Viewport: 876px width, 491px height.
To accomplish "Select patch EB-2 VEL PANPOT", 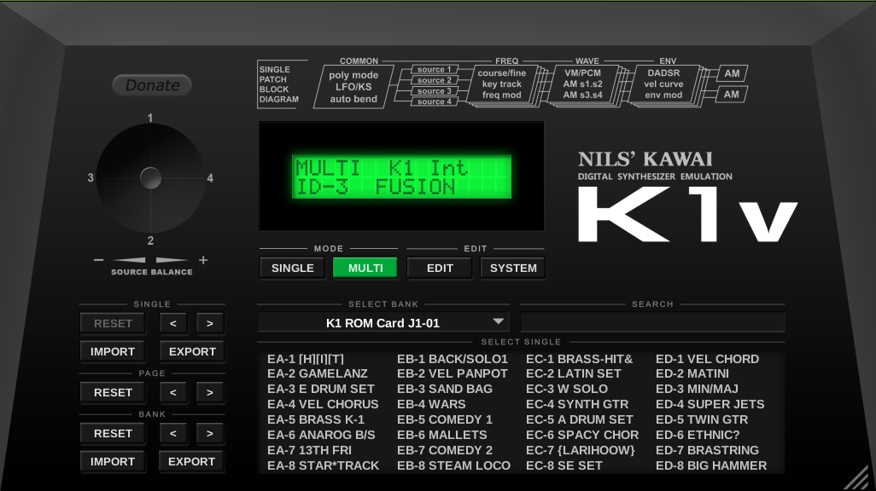I will (453, 373).
